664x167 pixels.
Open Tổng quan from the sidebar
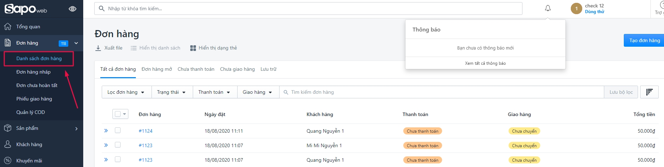(28, 27)
